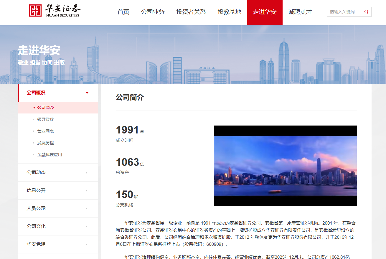Select the 投教基地 navigation tab

pyautogui.click(x=229, y=12)
